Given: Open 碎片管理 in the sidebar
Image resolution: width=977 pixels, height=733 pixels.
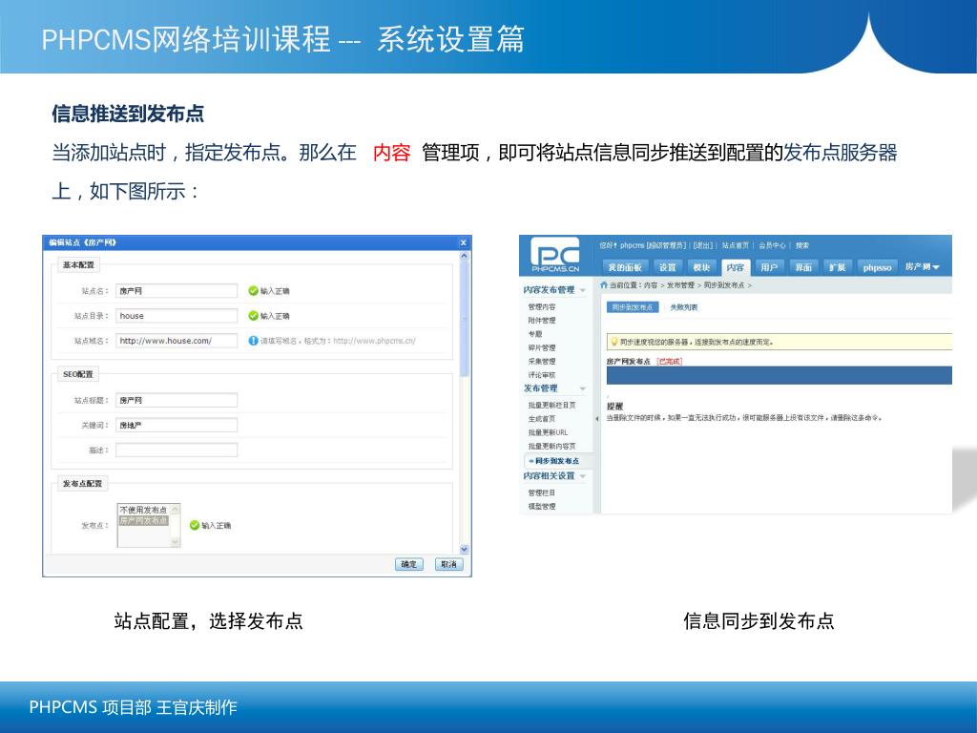Looking at the screenshot, I should pyautogui.click(x=542, y=347).
